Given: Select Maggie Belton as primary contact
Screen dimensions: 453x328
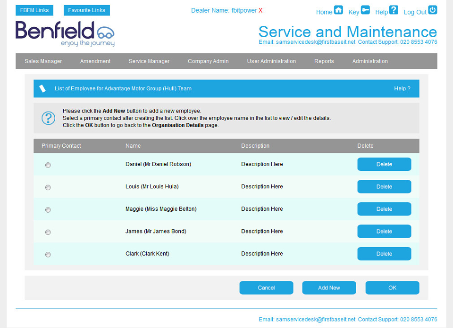Looking at the screenshot, I should [48, 210].
